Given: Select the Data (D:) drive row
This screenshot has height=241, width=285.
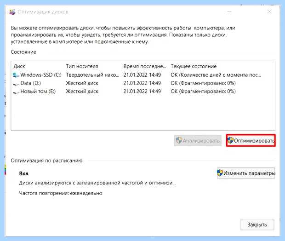Looking at the screenshot, I should click(143, 83).
